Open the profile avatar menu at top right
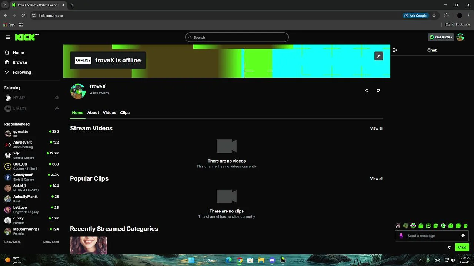 [460, 37]
